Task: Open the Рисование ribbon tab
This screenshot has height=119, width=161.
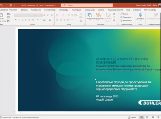Action: 36,10
